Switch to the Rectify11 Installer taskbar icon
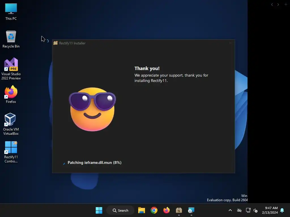 (x=179, y=210)
